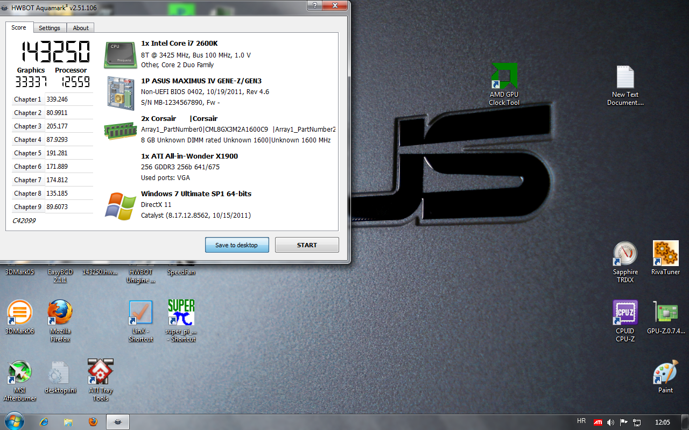This screenshot has width=689, height=430.
Task: Click the ASUS MAXIMUS IV GENE-Z/GEN3 heading
Action: pyautogui.click(x=201, y=81)
